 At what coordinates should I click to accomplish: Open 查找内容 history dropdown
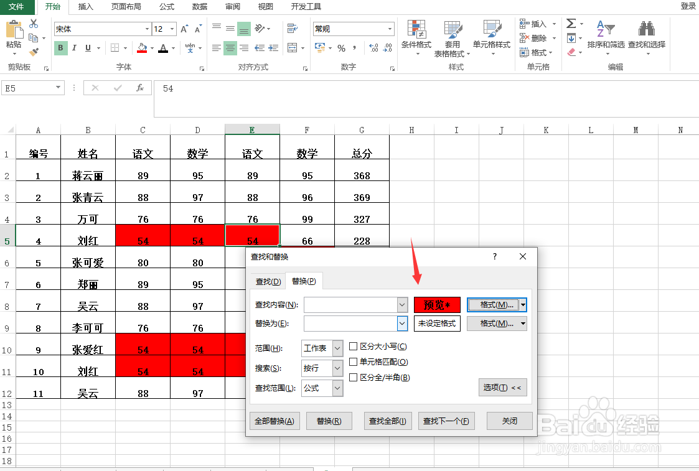(402, 305)
